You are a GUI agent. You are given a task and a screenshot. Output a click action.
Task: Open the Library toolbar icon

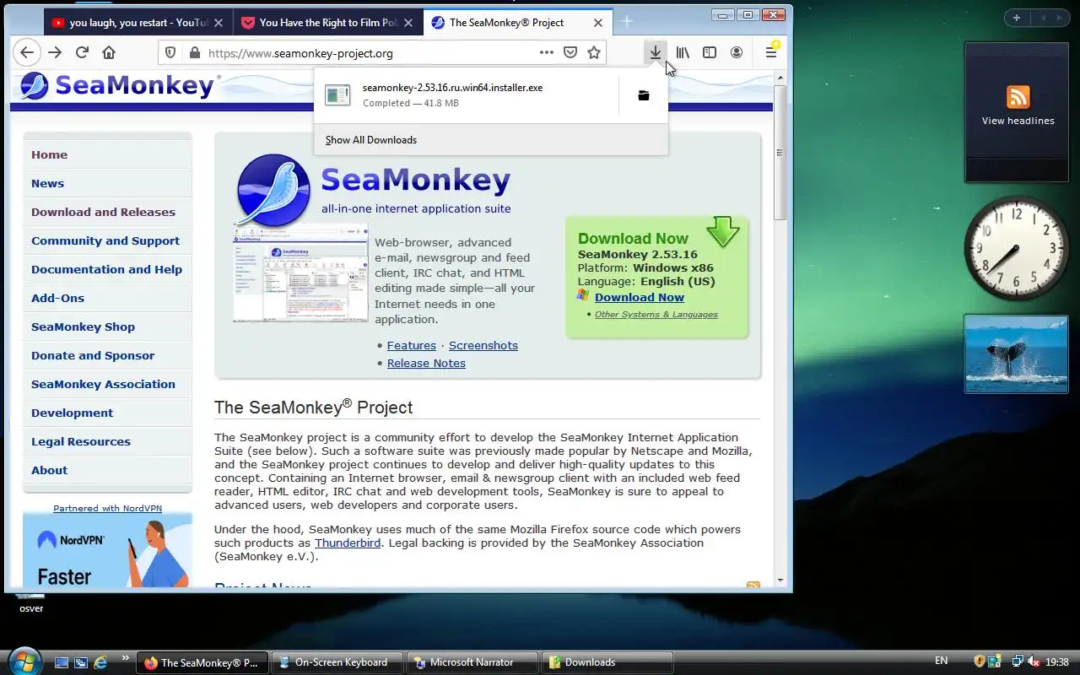pyautogui.click(x=683, y=52)
